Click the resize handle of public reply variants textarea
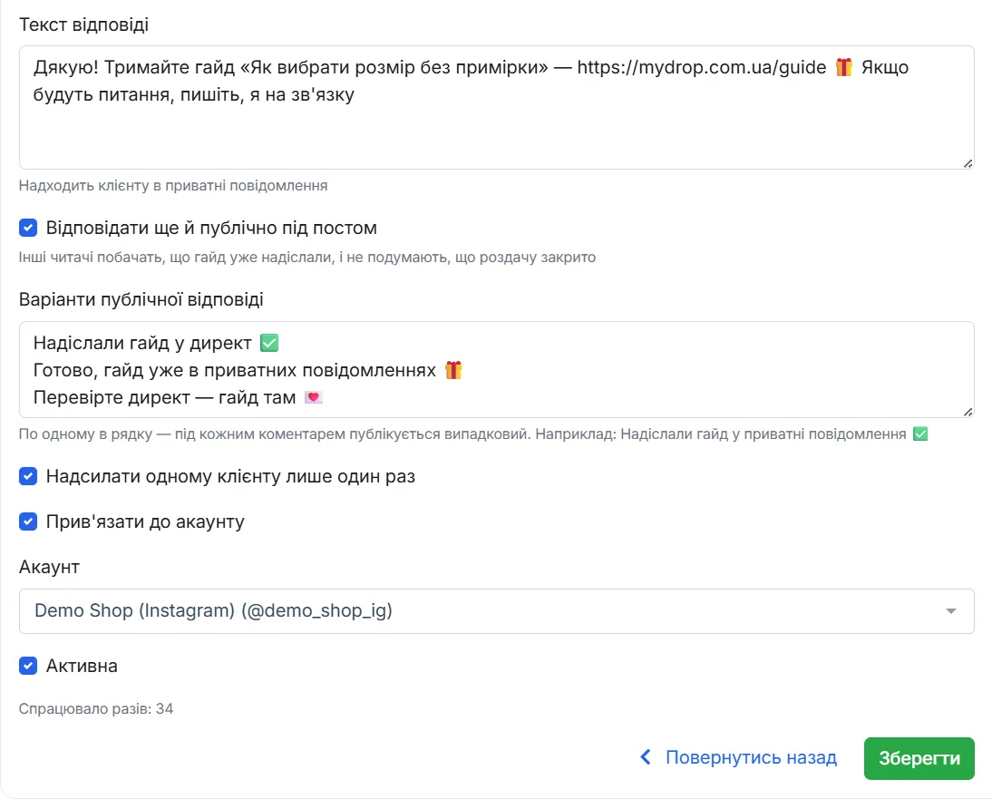This screenshot has width=992, height=799. [968, 413]
